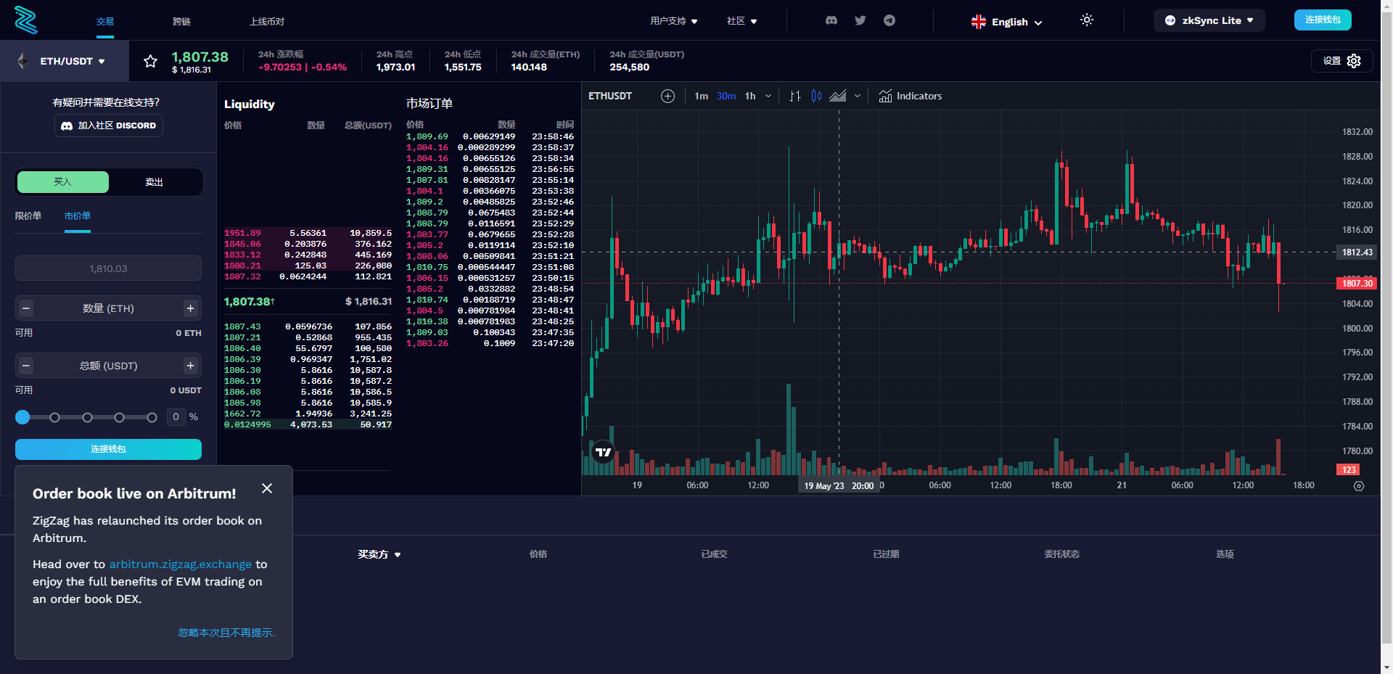Select the buy (买入) toggle
Screen dimensions: 1393x674
pos(63,182)
